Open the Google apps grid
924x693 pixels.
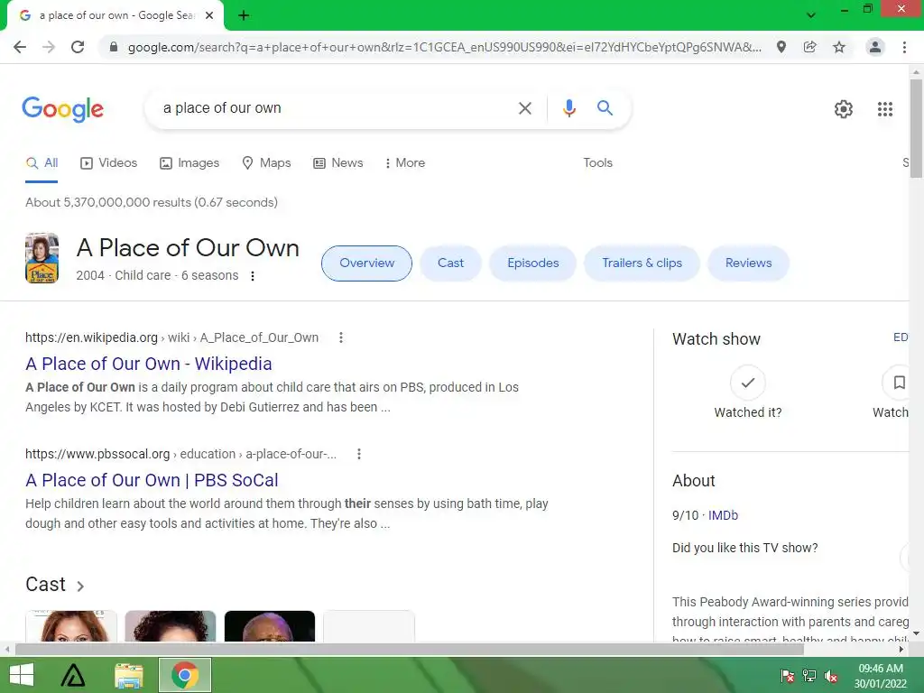point(884,109)
